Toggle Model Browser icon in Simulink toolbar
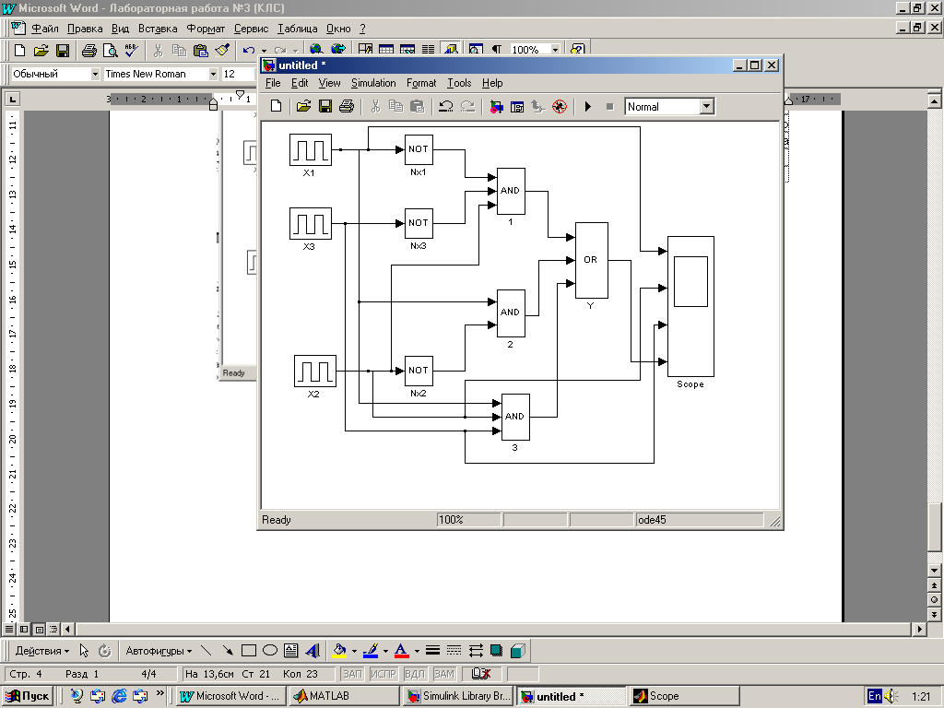Screen dimensions: 944x708 click(x=517, y=107)
